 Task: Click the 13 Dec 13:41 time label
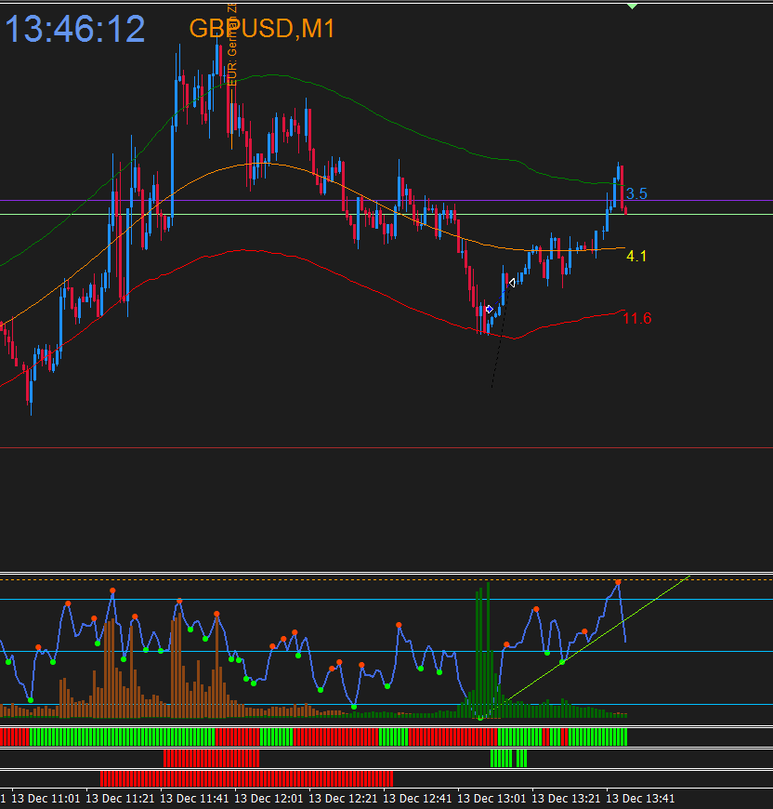tap(639, 798)
